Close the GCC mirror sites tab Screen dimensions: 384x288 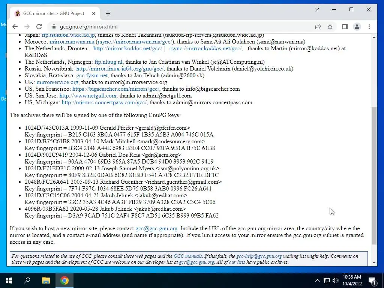point(93,13)
